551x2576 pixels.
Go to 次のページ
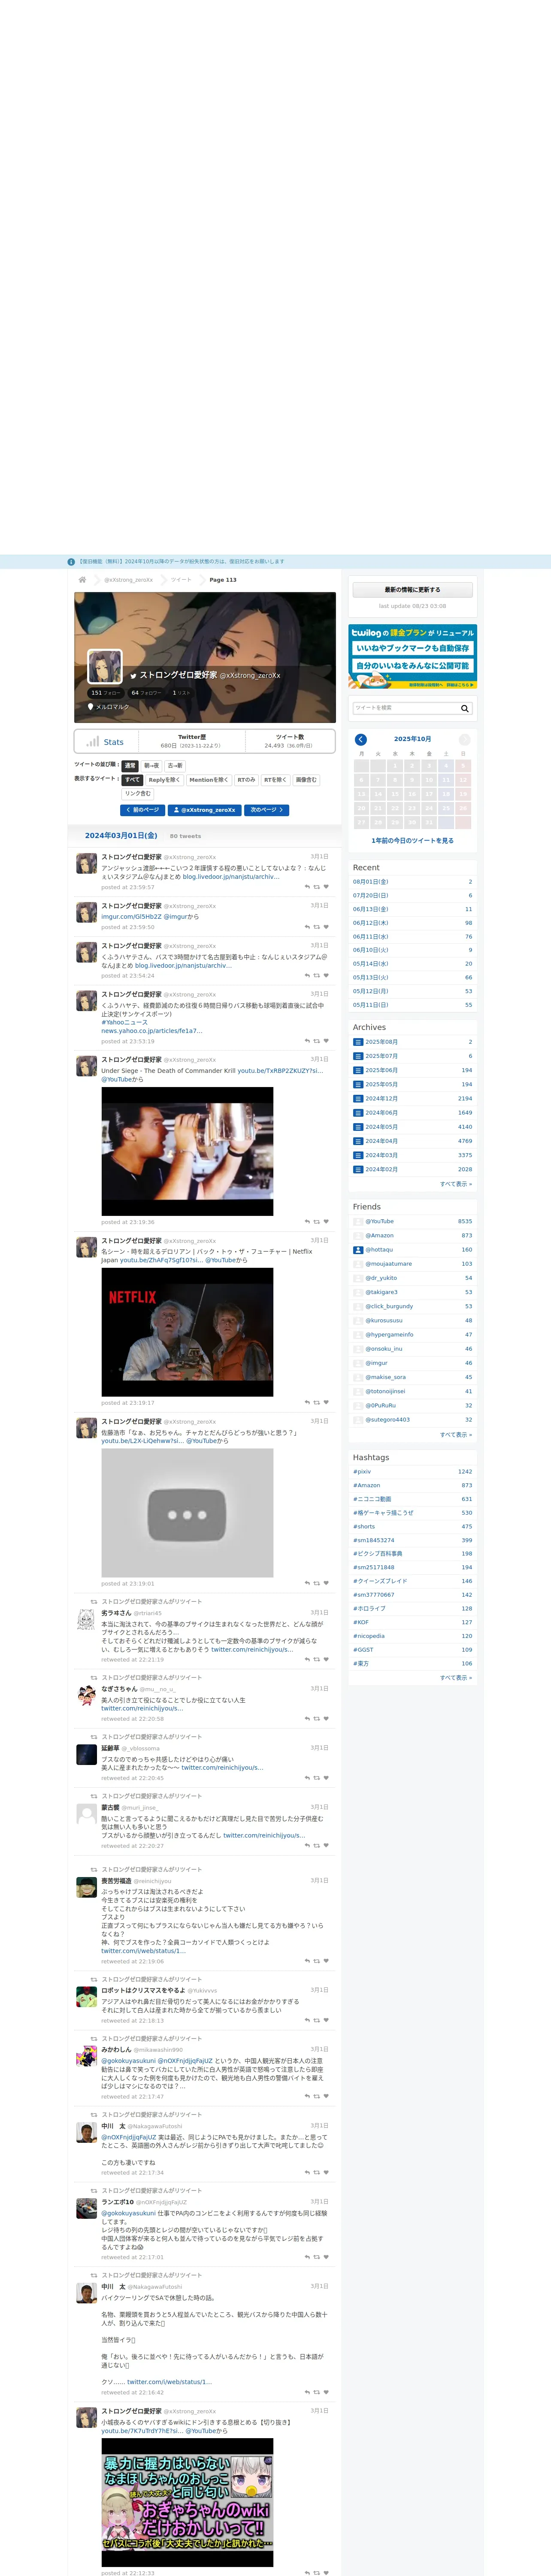(266, 810)
